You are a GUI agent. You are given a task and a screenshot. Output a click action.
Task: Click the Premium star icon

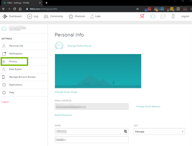tap(71, 16)
